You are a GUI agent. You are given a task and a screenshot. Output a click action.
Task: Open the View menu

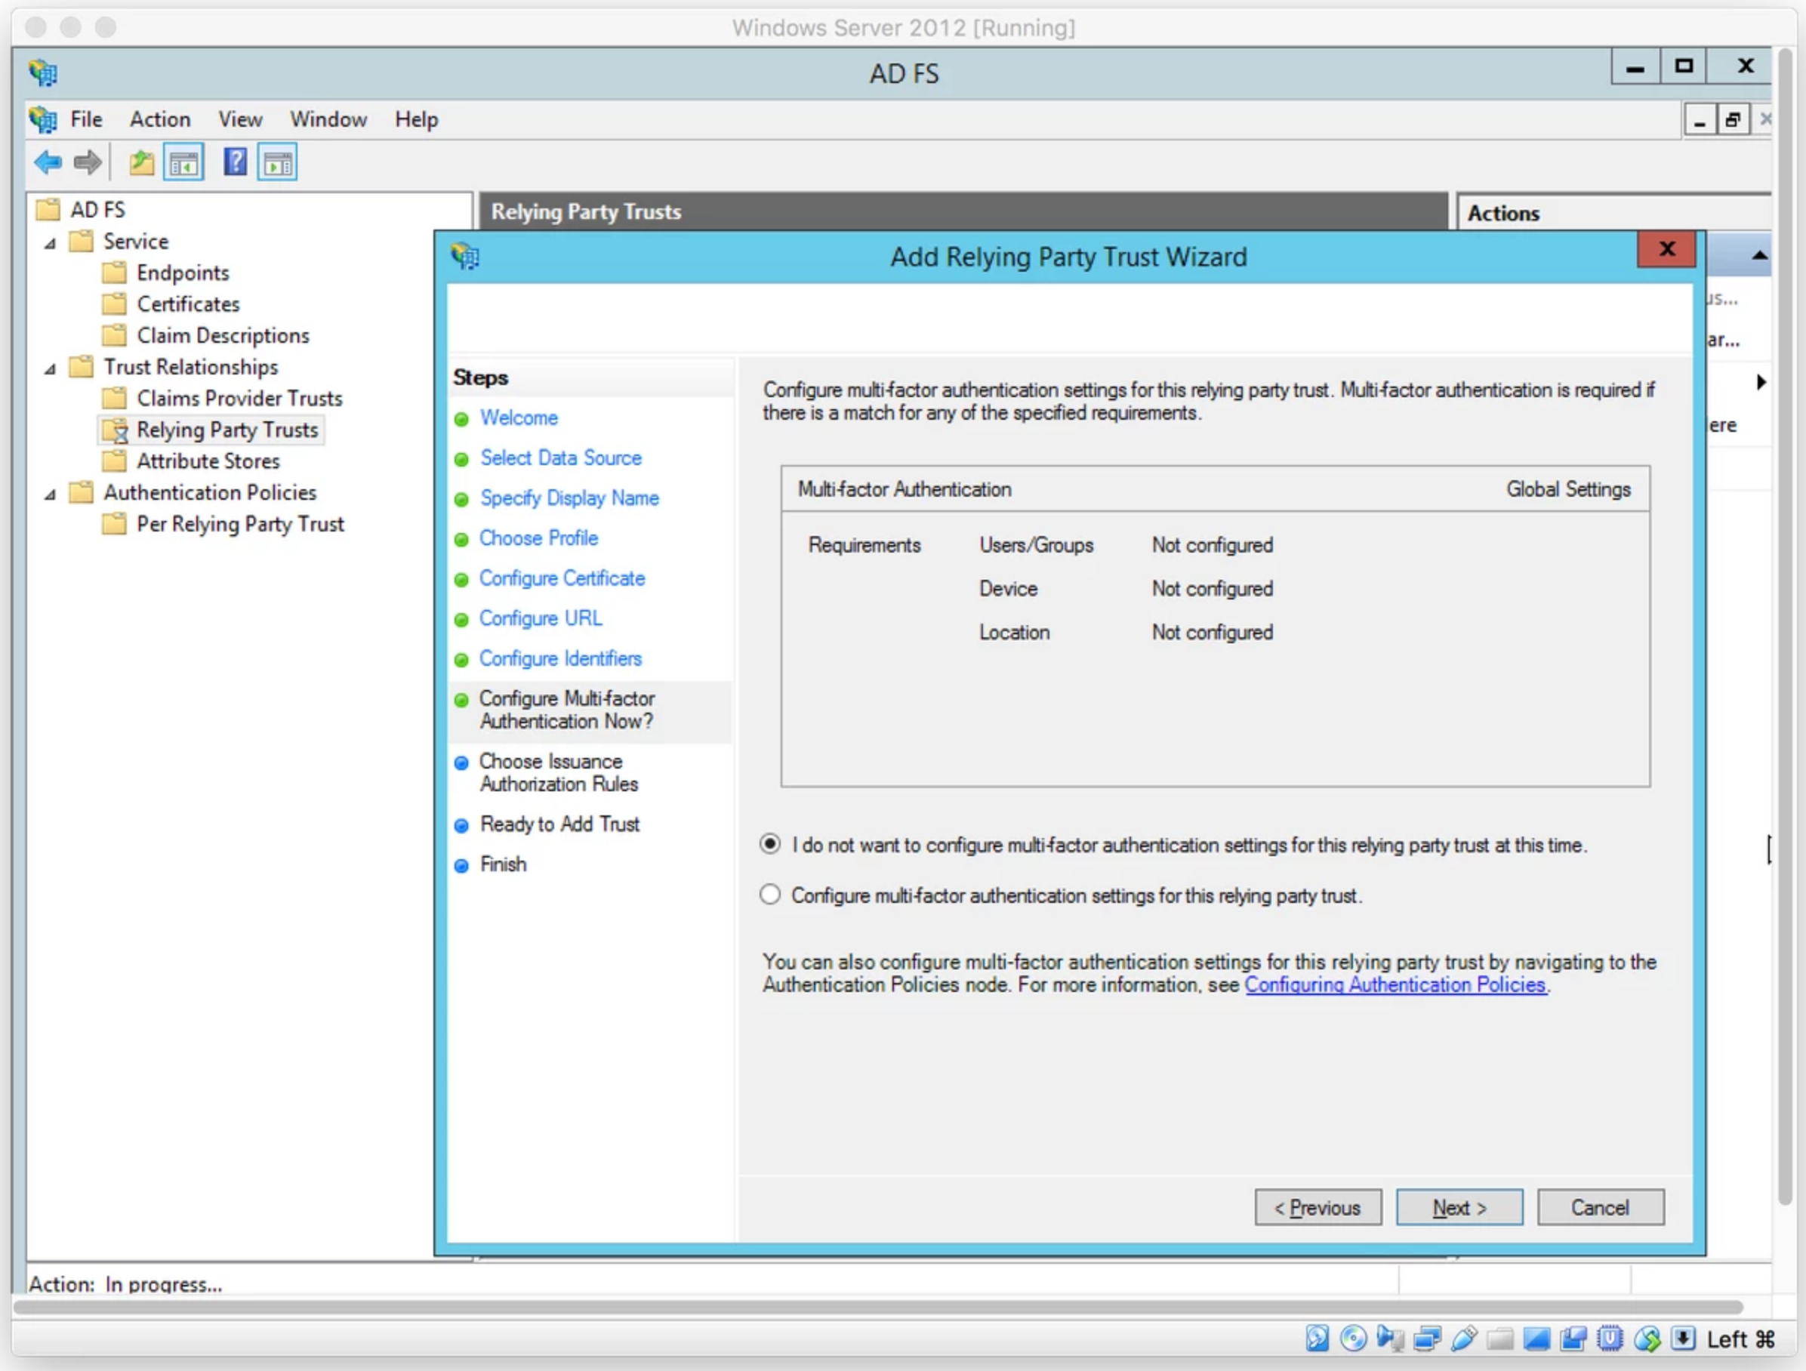pyautogui.click(x=240, y=119)
